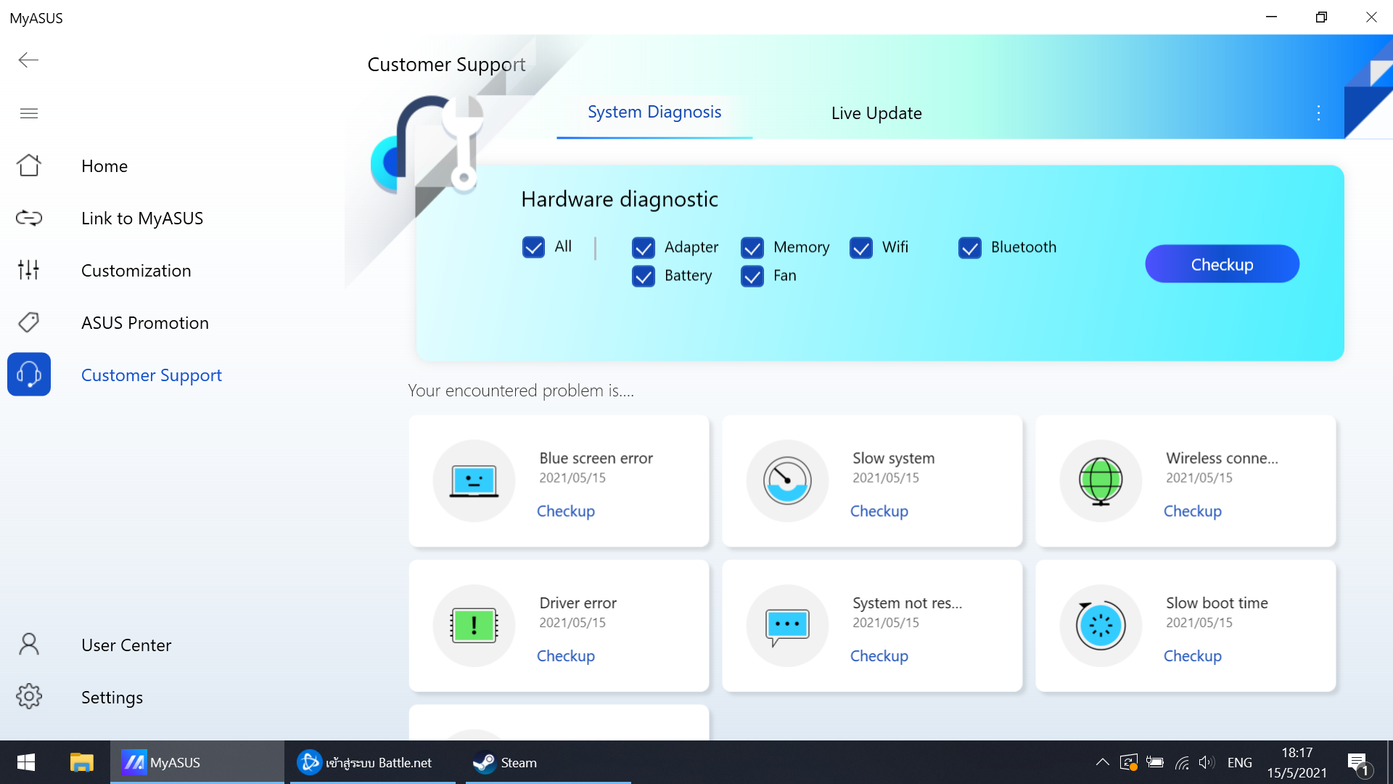
Task: Open Customization in the sidebar
Action: 136,271
